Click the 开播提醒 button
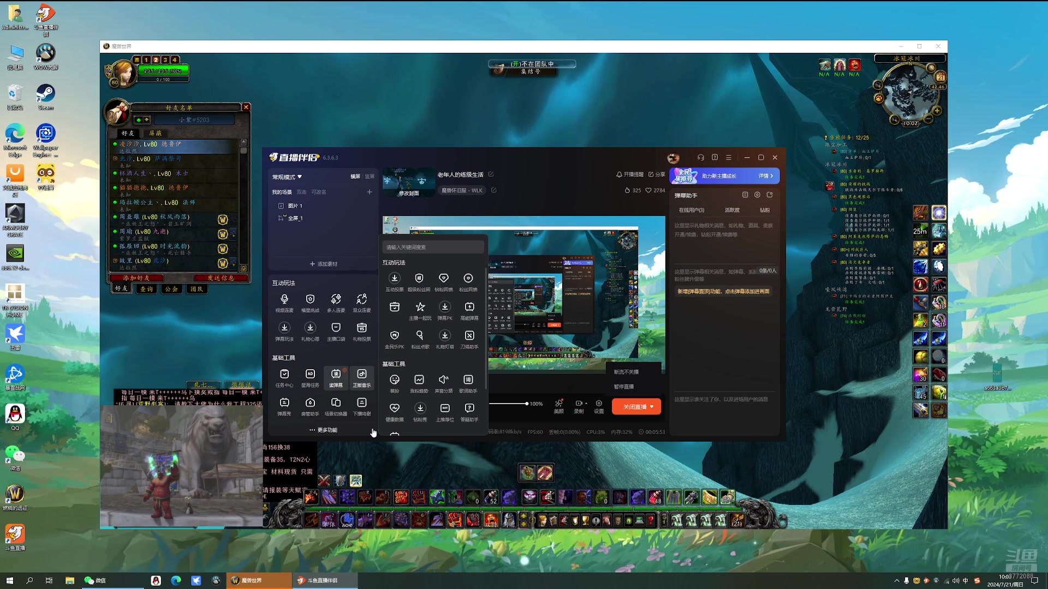Screen dimensions: 1048x589 click(629, 175)
